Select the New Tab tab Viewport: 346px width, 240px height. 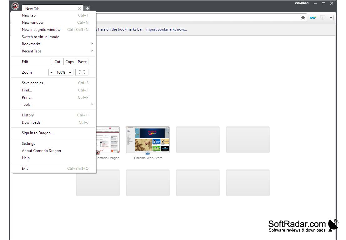53,9
